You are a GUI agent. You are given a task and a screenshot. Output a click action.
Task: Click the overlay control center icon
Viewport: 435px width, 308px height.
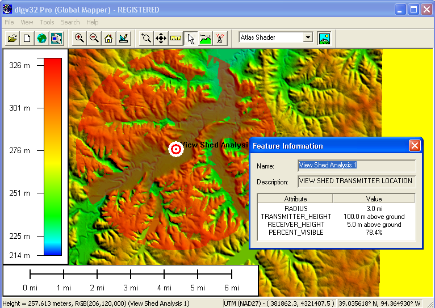pos(56,38)
